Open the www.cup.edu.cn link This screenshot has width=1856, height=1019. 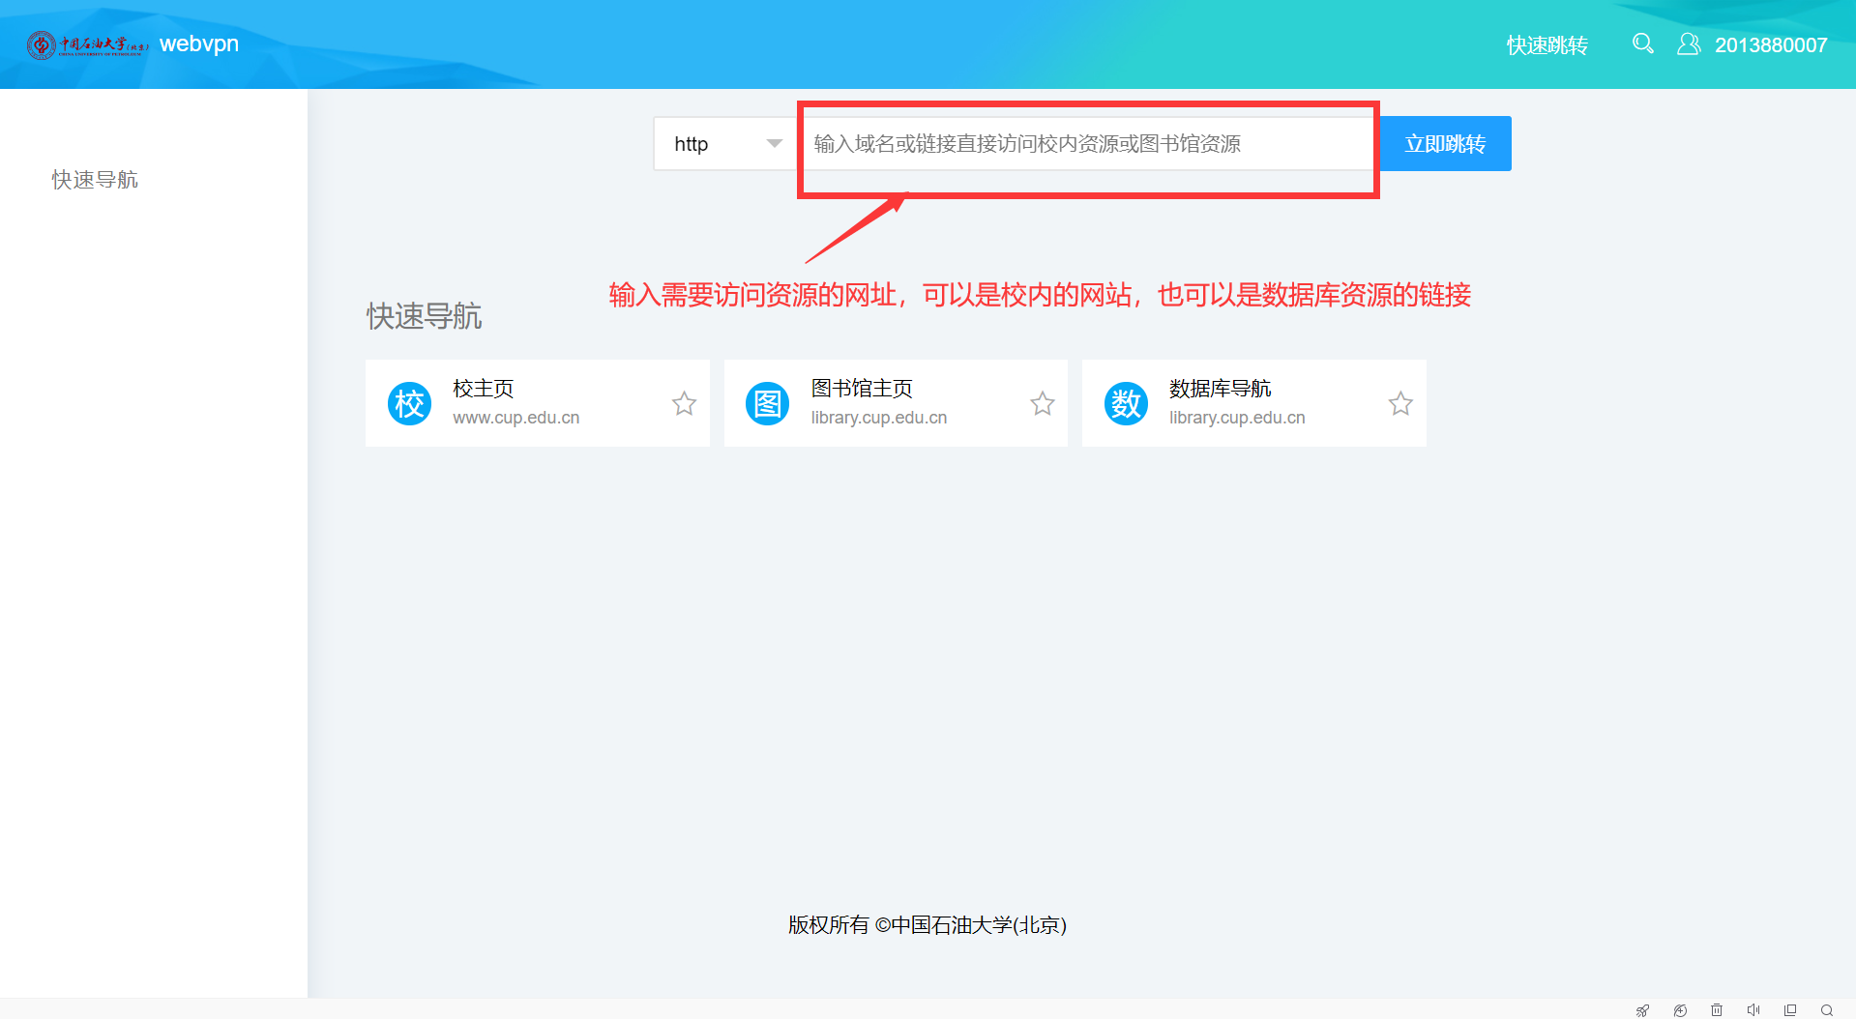(516, 418)
